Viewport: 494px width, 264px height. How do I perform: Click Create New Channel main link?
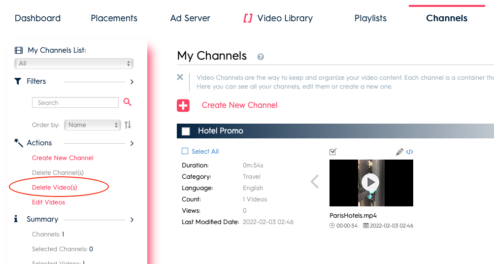coord(239,105)
